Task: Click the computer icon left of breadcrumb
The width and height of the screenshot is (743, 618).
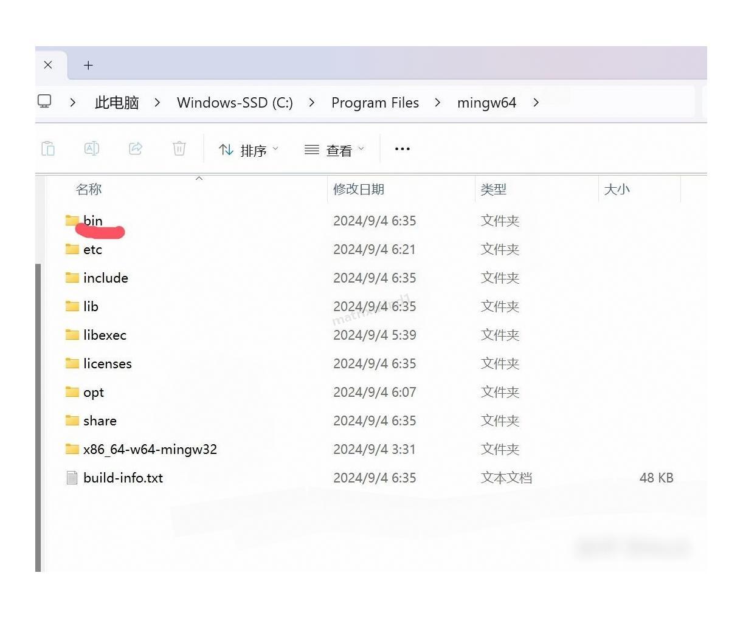Action: (x=44, y=102)
